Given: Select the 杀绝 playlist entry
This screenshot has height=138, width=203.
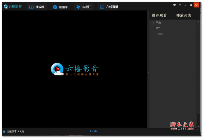Looking at the screenshot, I should click(158, 23).
